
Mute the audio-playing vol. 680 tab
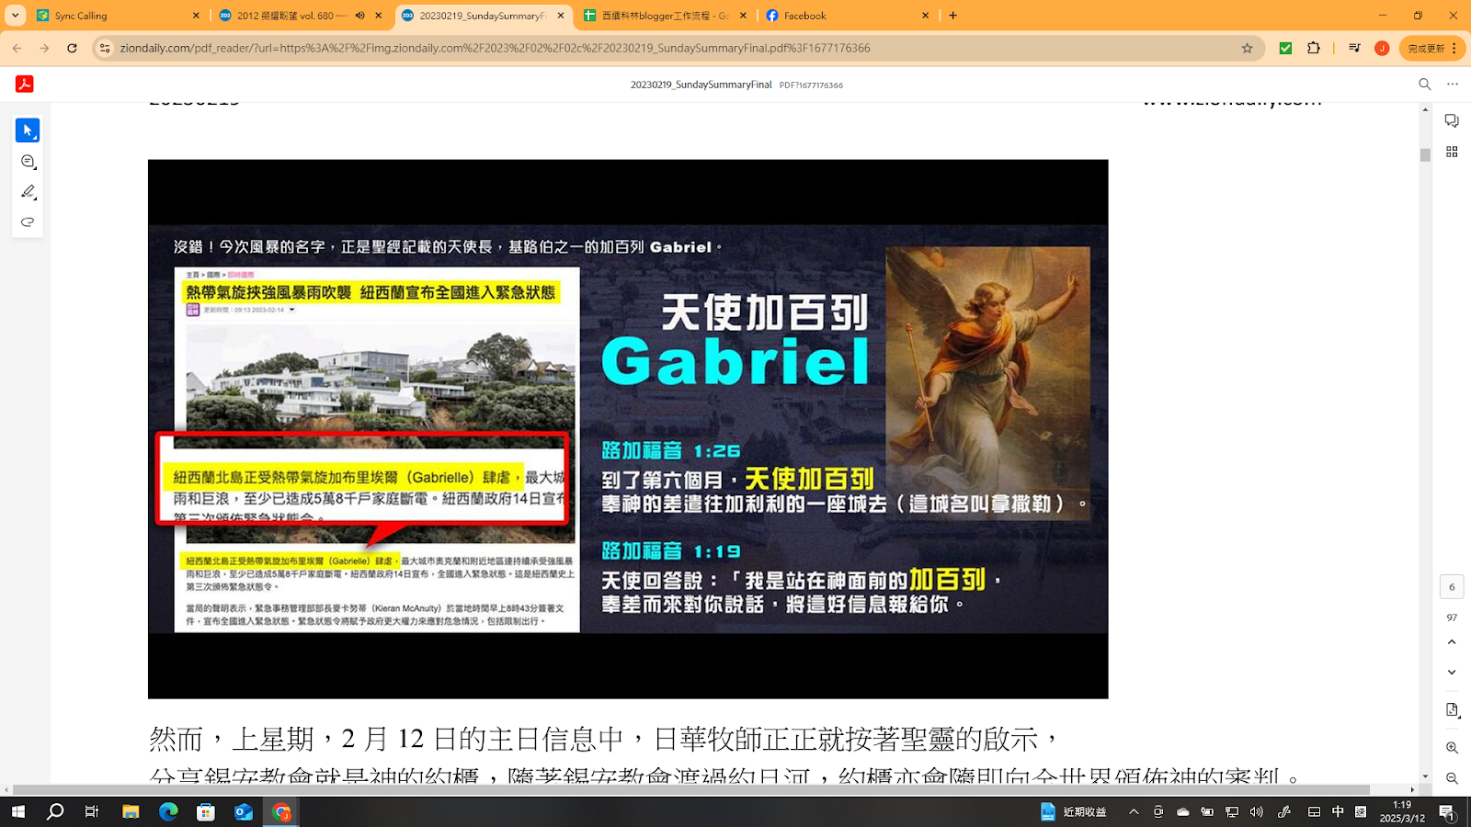[x=360, y=16]
